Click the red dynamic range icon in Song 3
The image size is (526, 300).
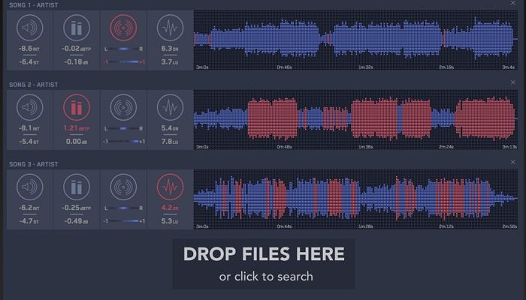pos(170,187)
